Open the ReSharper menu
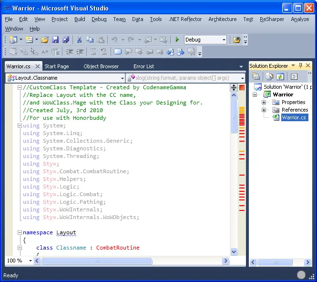 (x=272, y=19)
